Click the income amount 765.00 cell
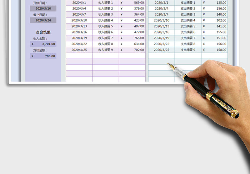This screenshot has height=174, width=250. tap(132, 38)
